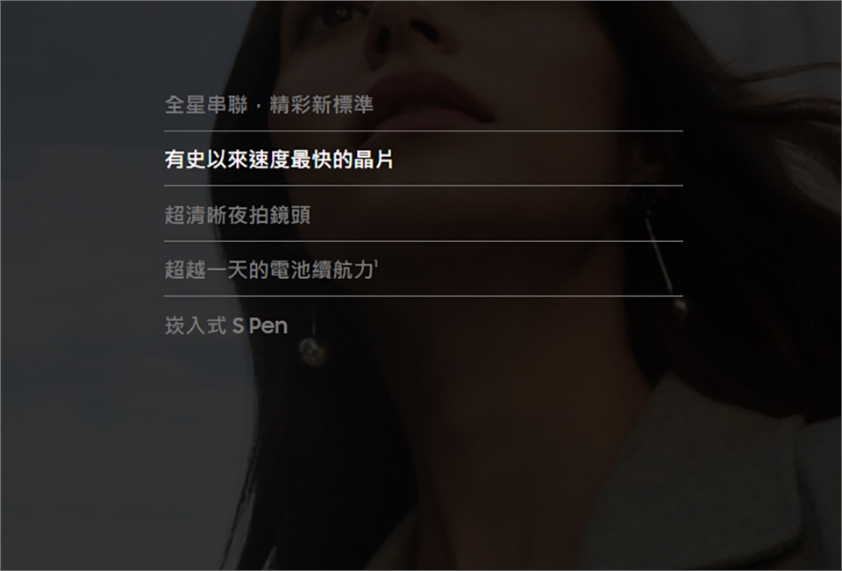
Task: Click the 晶片 text in the highlighted item
Action: (374, 160)
